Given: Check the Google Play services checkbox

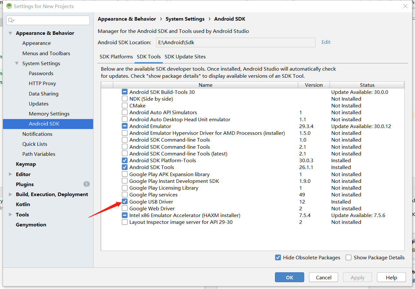Looking at the screenshot, I should (x=125, y=194).
